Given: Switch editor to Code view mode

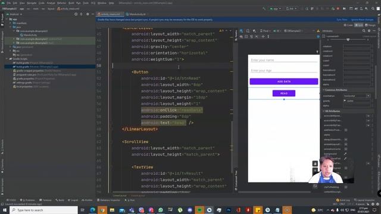Looking at the screenshot, I should coord(348,25).
